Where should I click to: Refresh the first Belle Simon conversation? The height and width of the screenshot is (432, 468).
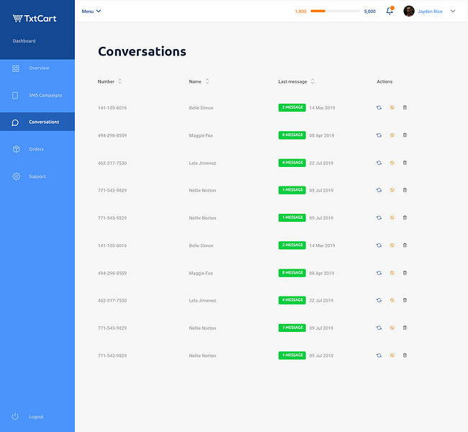(x=379, y=107)
